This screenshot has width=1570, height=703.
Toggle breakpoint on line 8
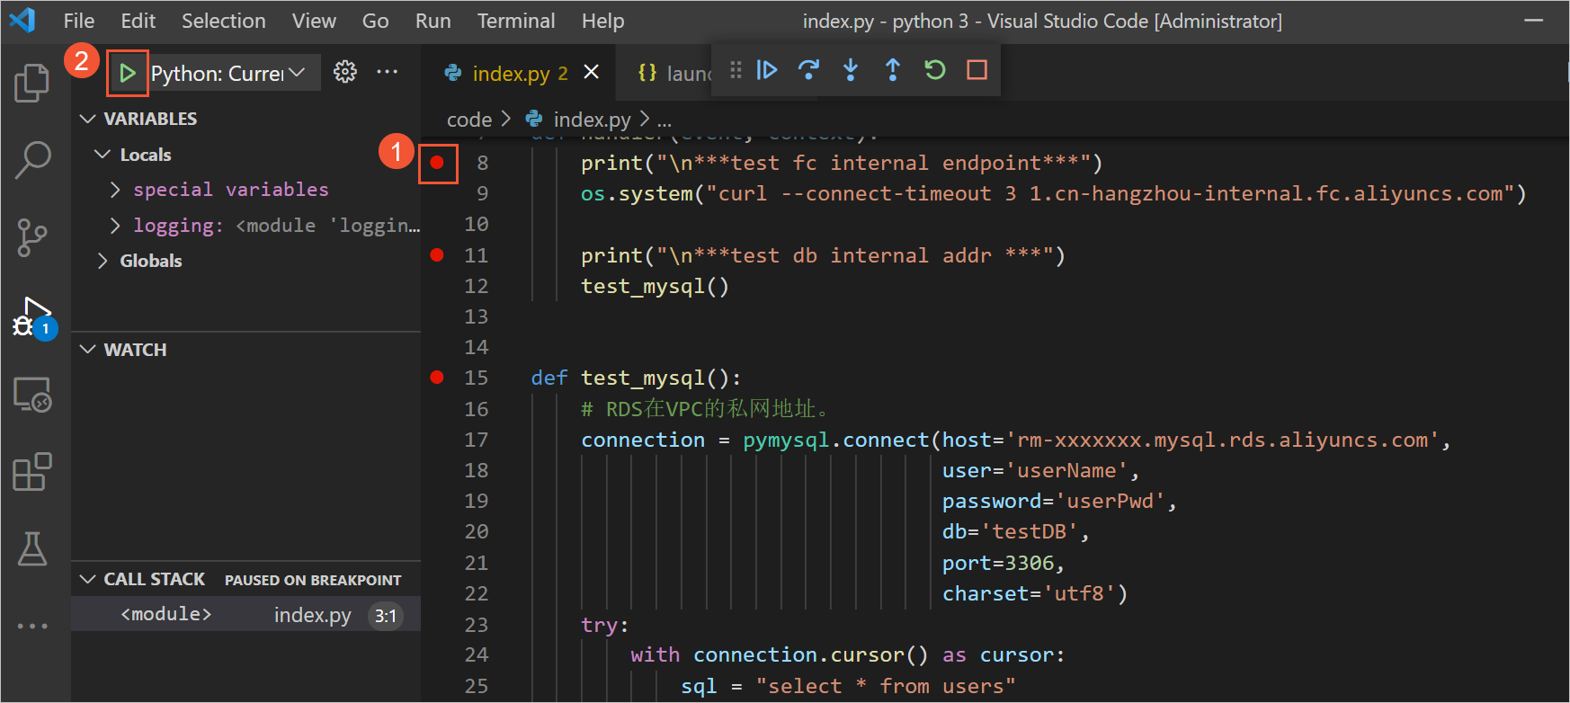pyautogui.click(x=437, y=163)
